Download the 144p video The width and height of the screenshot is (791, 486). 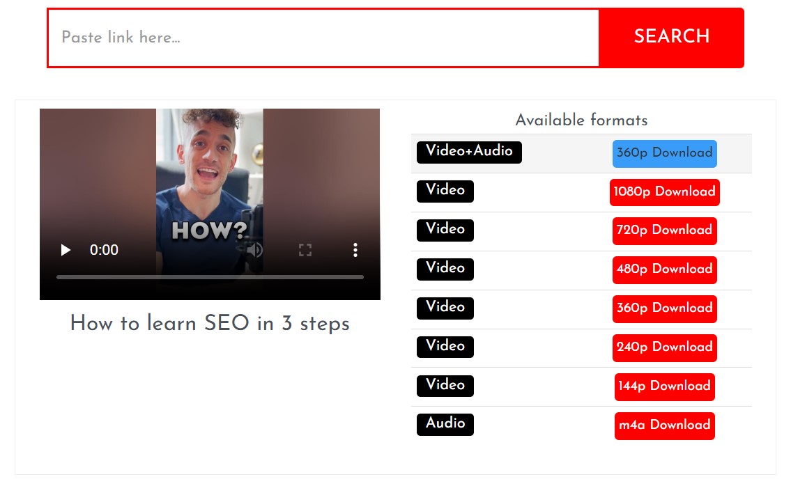[x=664, y=386]
